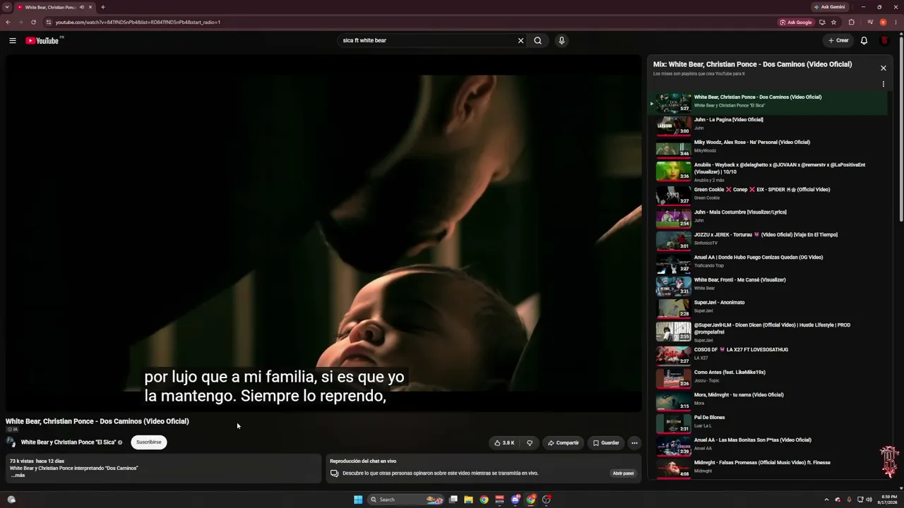904x508 pixels.
Task: Click the Windows taskbar Search box
Action: click(406, 500)
